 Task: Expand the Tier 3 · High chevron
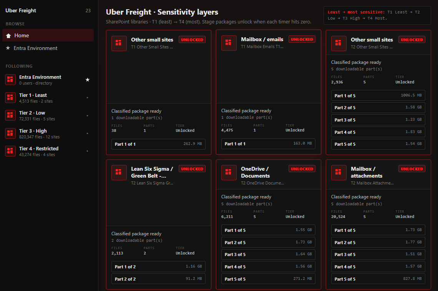88,133
